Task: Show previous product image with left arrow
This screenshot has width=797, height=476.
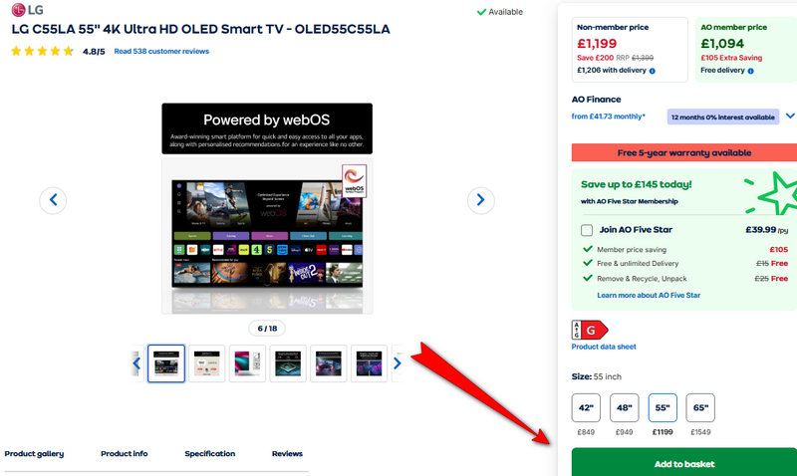Action: coord(53,200)
